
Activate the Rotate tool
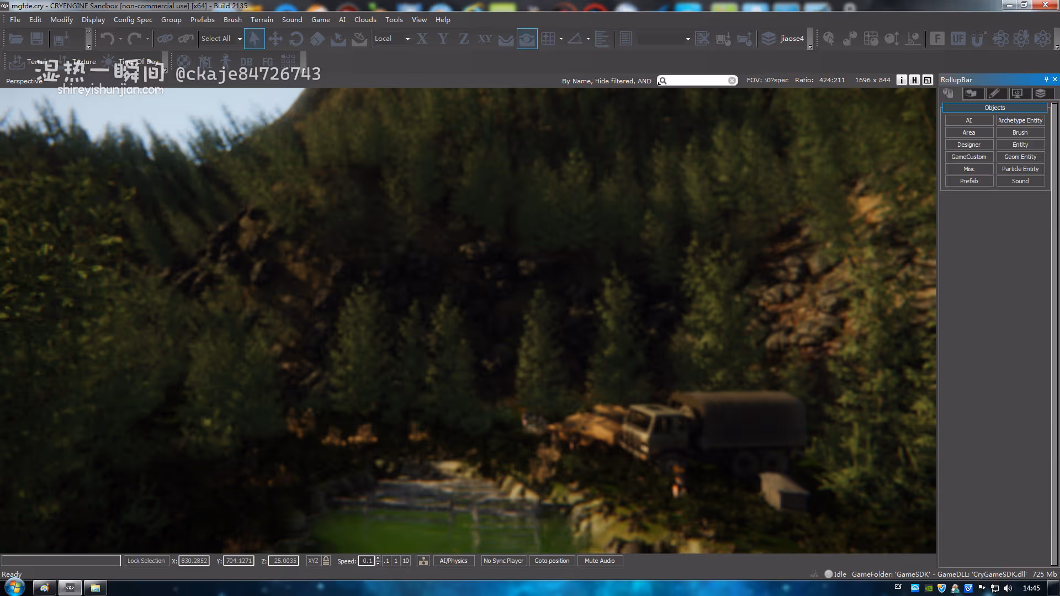(296, 39)
